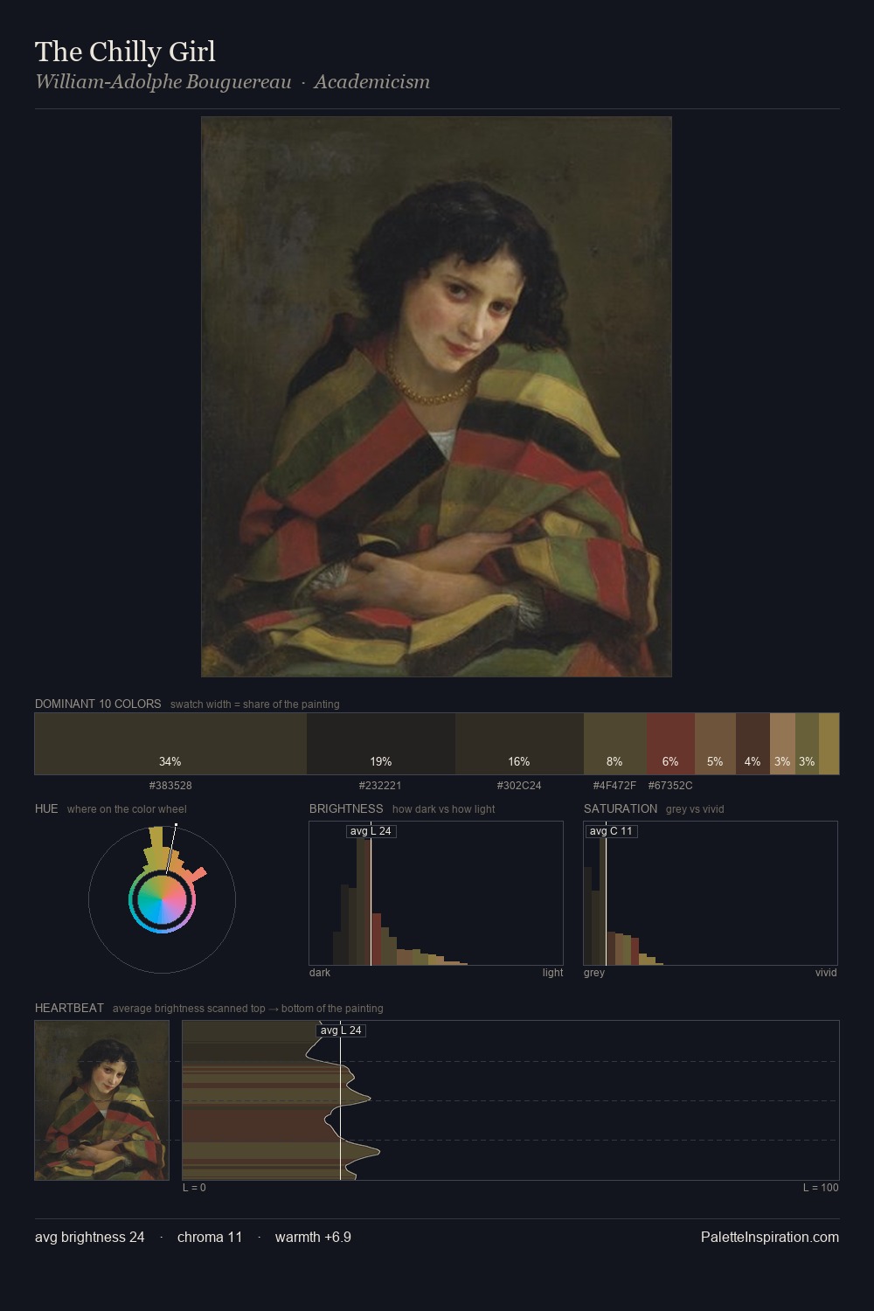Click the warmth +6.9 footer stat

[x=313, y=1237]
